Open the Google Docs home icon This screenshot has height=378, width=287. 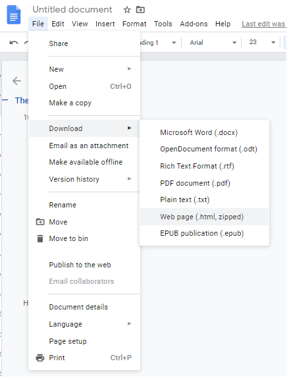14,14
